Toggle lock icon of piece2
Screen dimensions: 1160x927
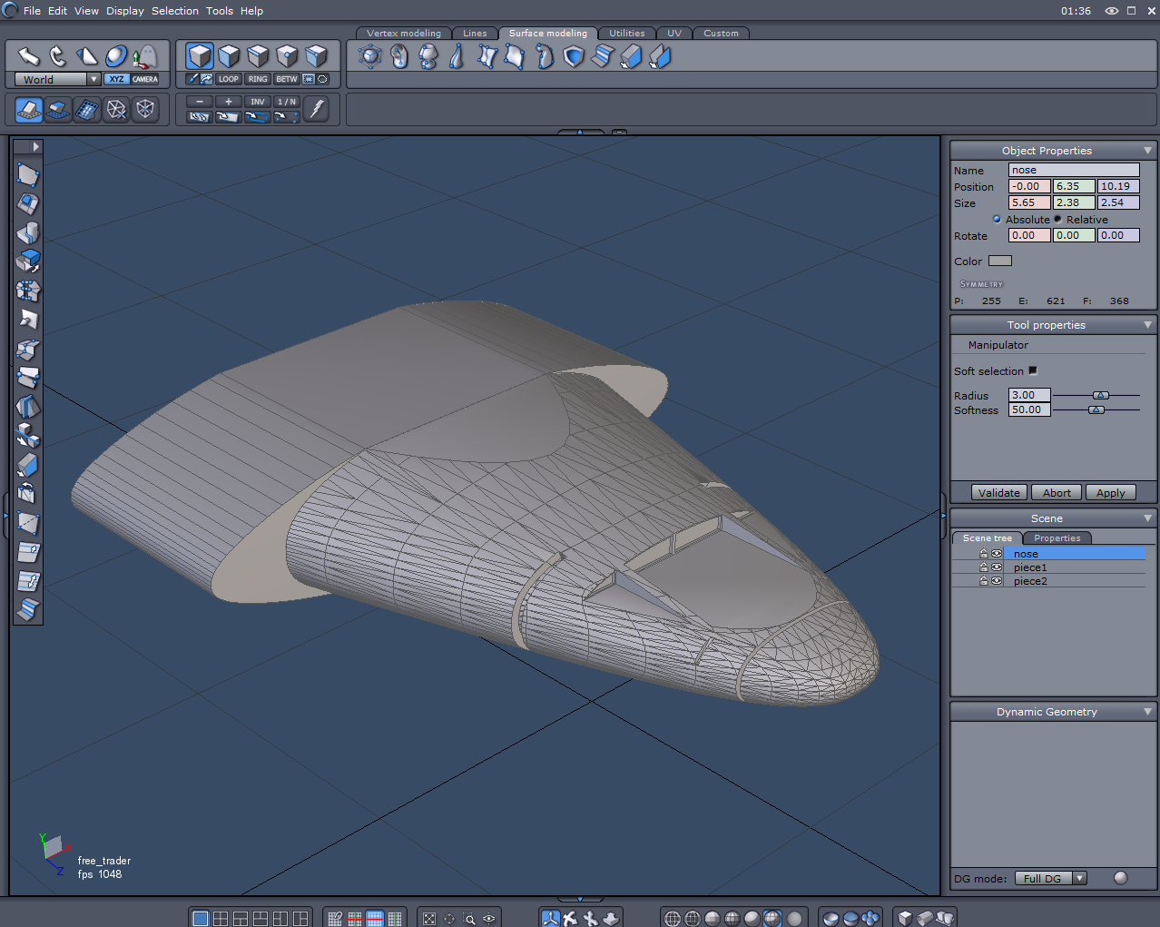pyautogui.click(x=983, y=581)
